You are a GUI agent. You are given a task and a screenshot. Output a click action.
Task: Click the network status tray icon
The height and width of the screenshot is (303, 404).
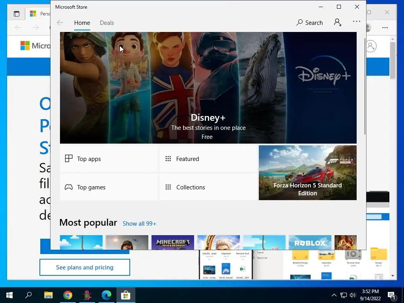pos(344,295)
